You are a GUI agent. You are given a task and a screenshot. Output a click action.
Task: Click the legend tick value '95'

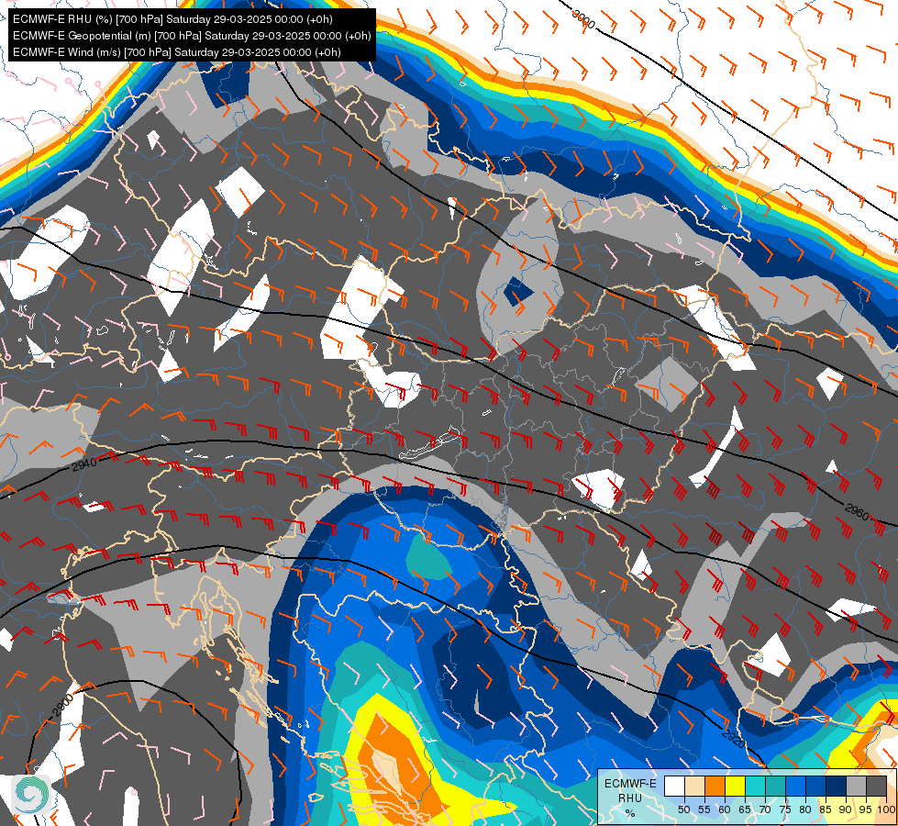(x=865, y=809)
